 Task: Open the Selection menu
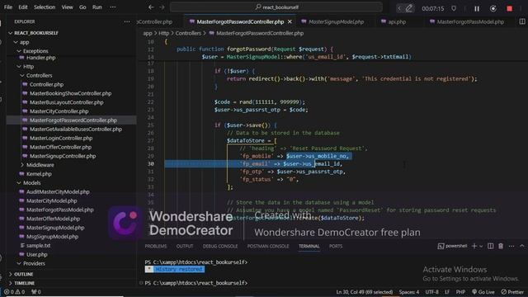(x=44, y=7)
